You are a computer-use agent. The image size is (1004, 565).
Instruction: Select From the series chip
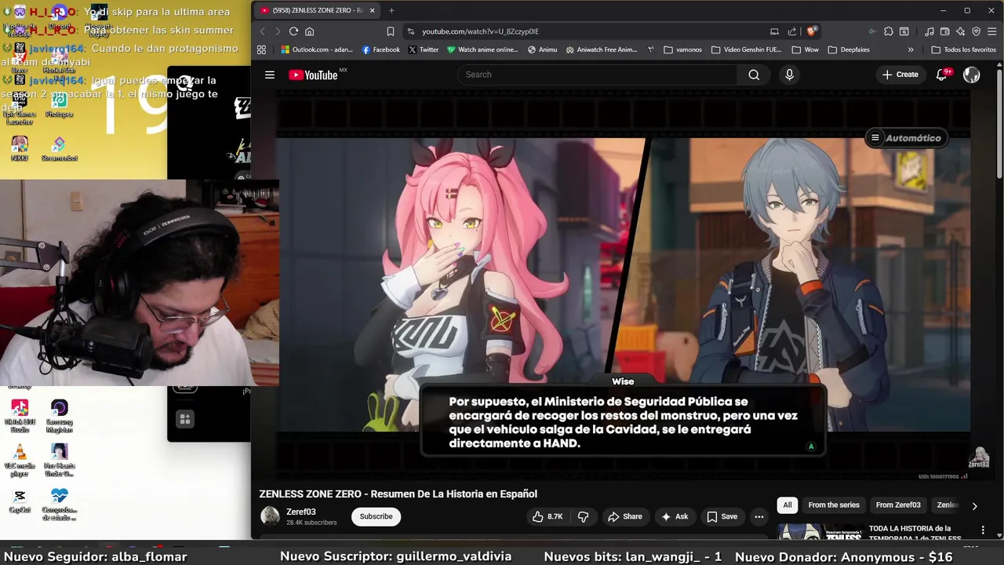pos(834,505)
